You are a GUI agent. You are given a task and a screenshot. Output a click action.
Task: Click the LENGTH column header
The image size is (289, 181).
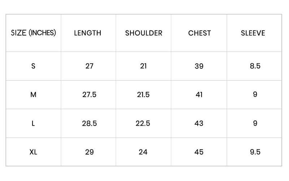coord(88,33)
